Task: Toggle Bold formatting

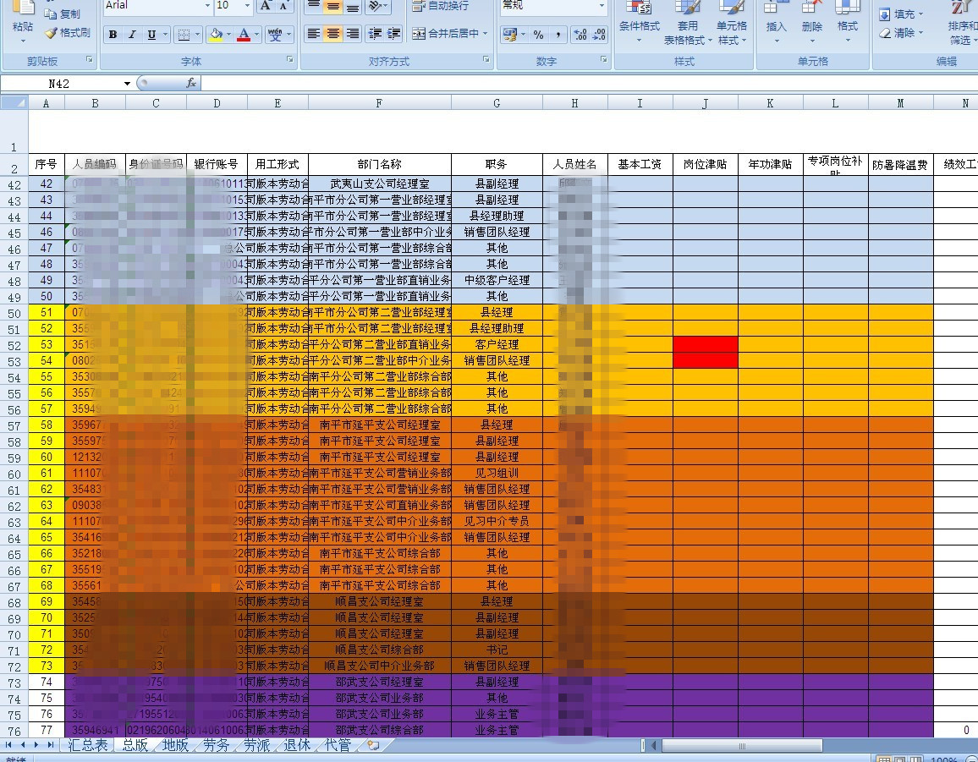Action: [x=113, y=35]
